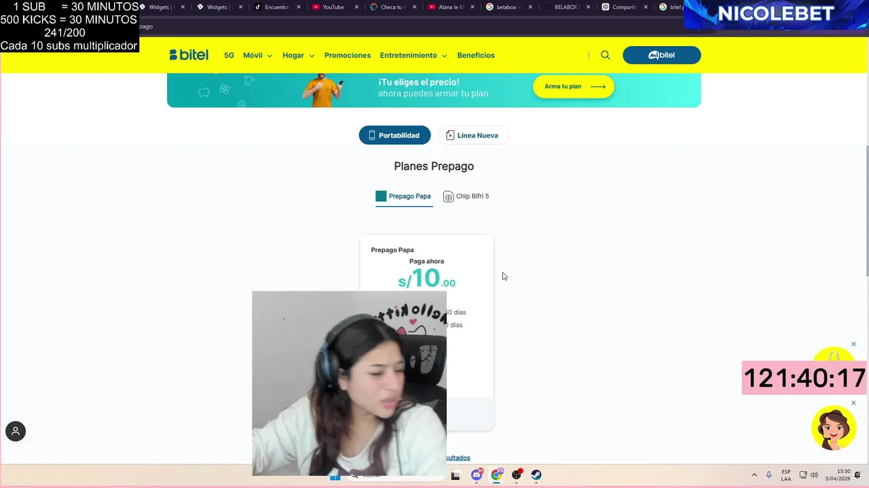Open Steam from the taskbar
869x488 pixels.
click(x=536, y=475)
